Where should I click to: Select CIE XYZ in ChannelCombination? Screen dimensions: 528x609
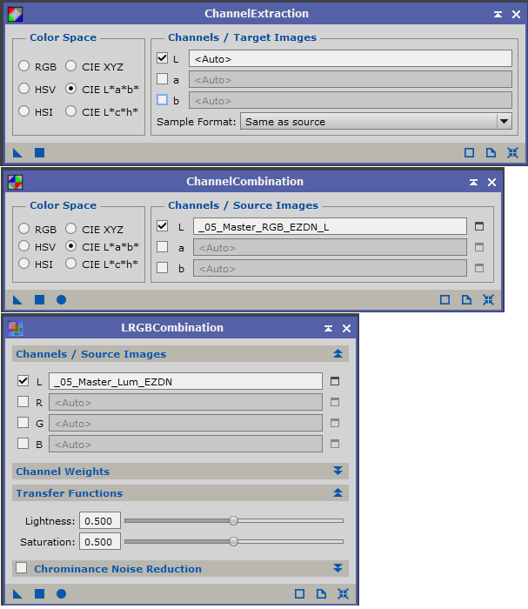point(71,228)
